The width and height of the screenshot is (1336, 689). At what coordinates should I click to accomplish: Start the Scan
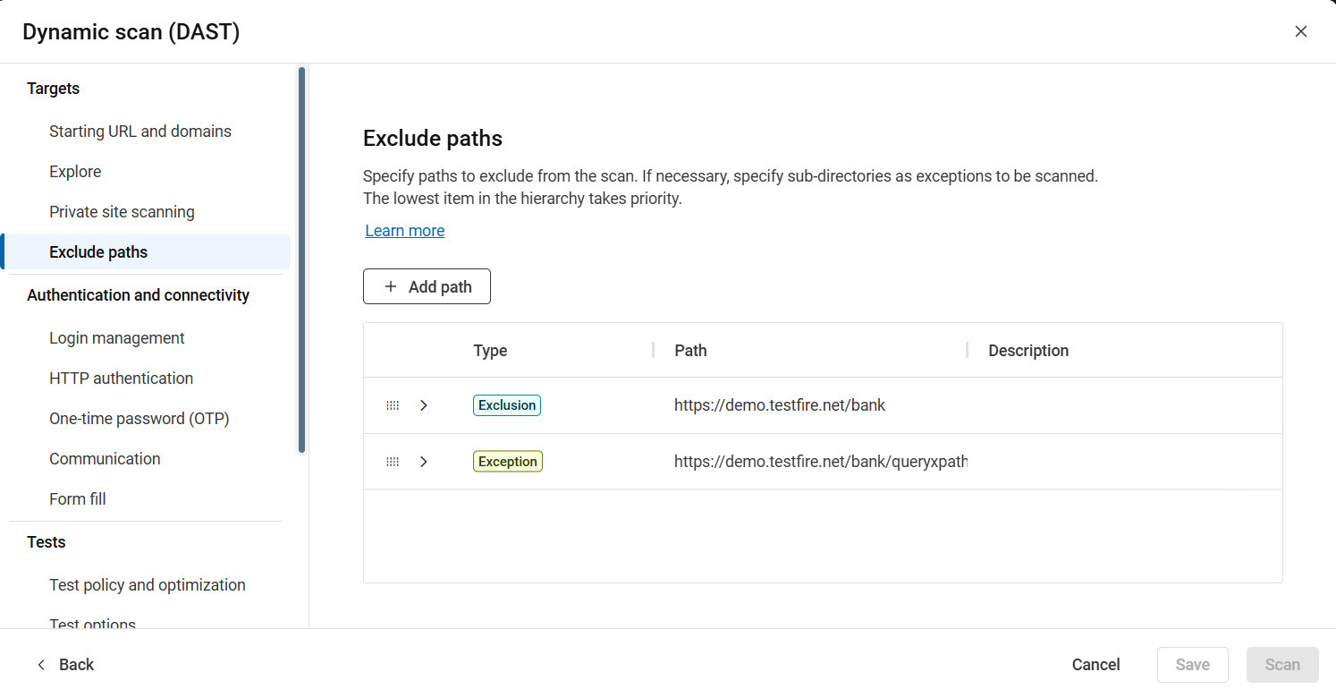(1282, 664)
